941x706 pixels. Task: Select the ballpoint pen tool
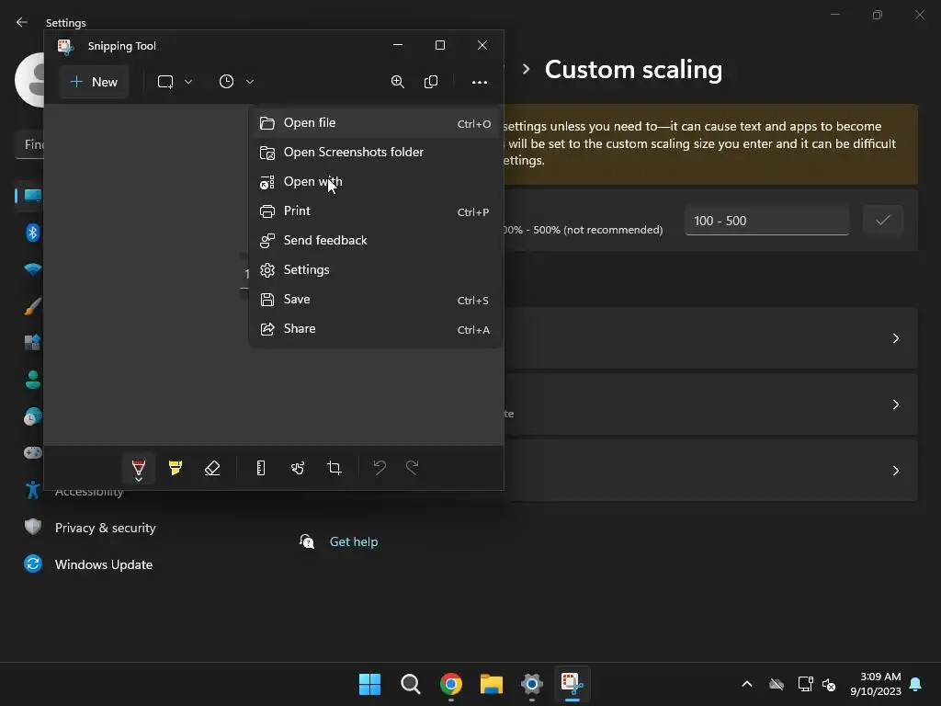tap(139, 468)
